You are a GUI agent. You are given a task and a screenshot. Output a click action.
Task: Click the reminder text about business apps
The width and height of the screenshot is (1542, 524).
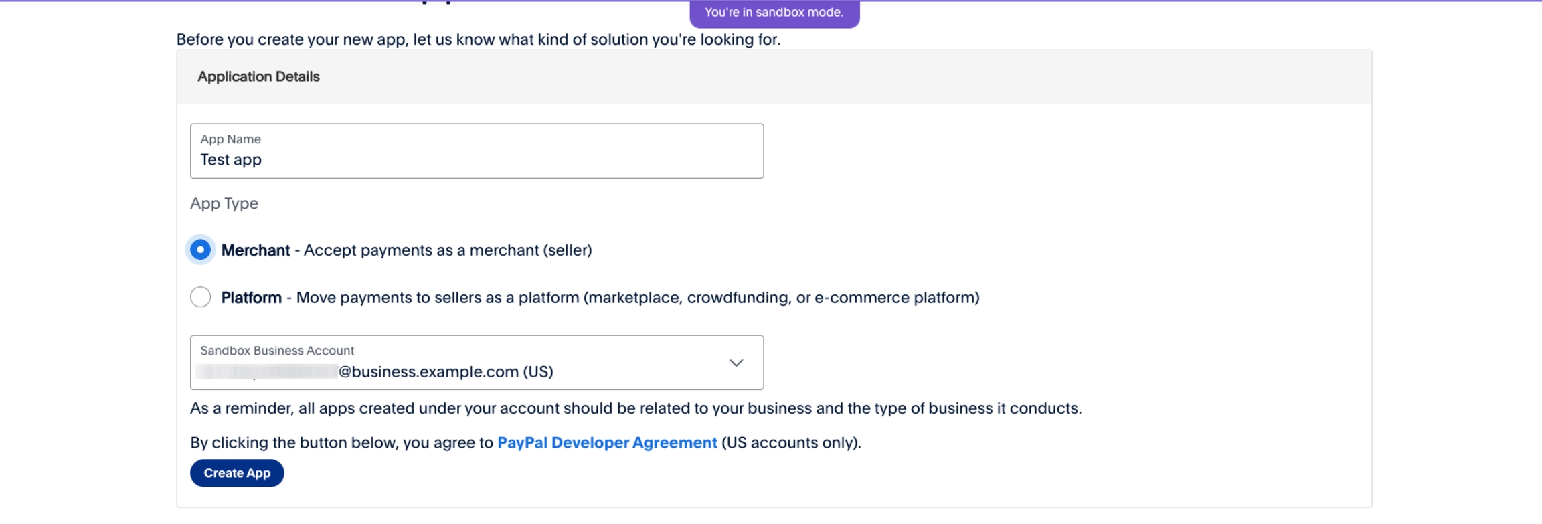(635, 408)
